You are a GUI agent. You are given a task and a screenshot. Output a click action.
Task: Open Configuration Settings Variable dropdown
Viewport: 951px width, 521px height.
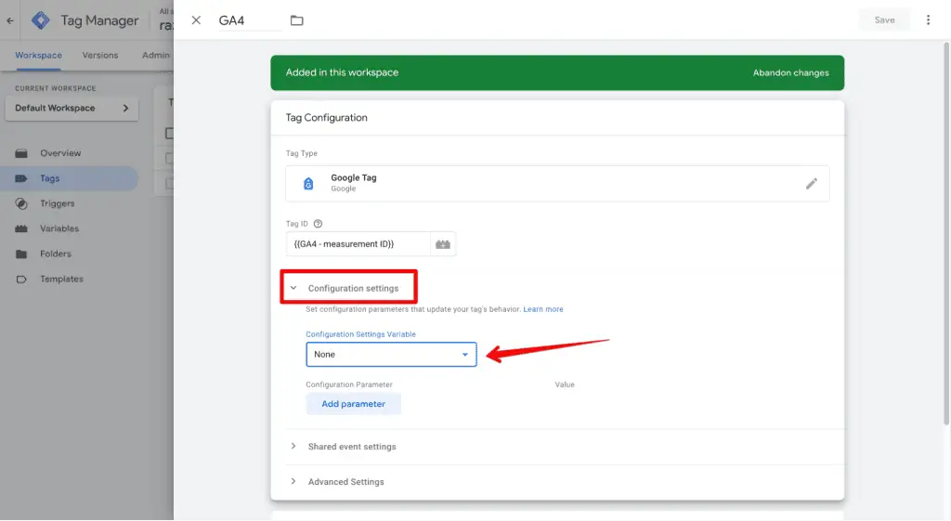point(391,354)
